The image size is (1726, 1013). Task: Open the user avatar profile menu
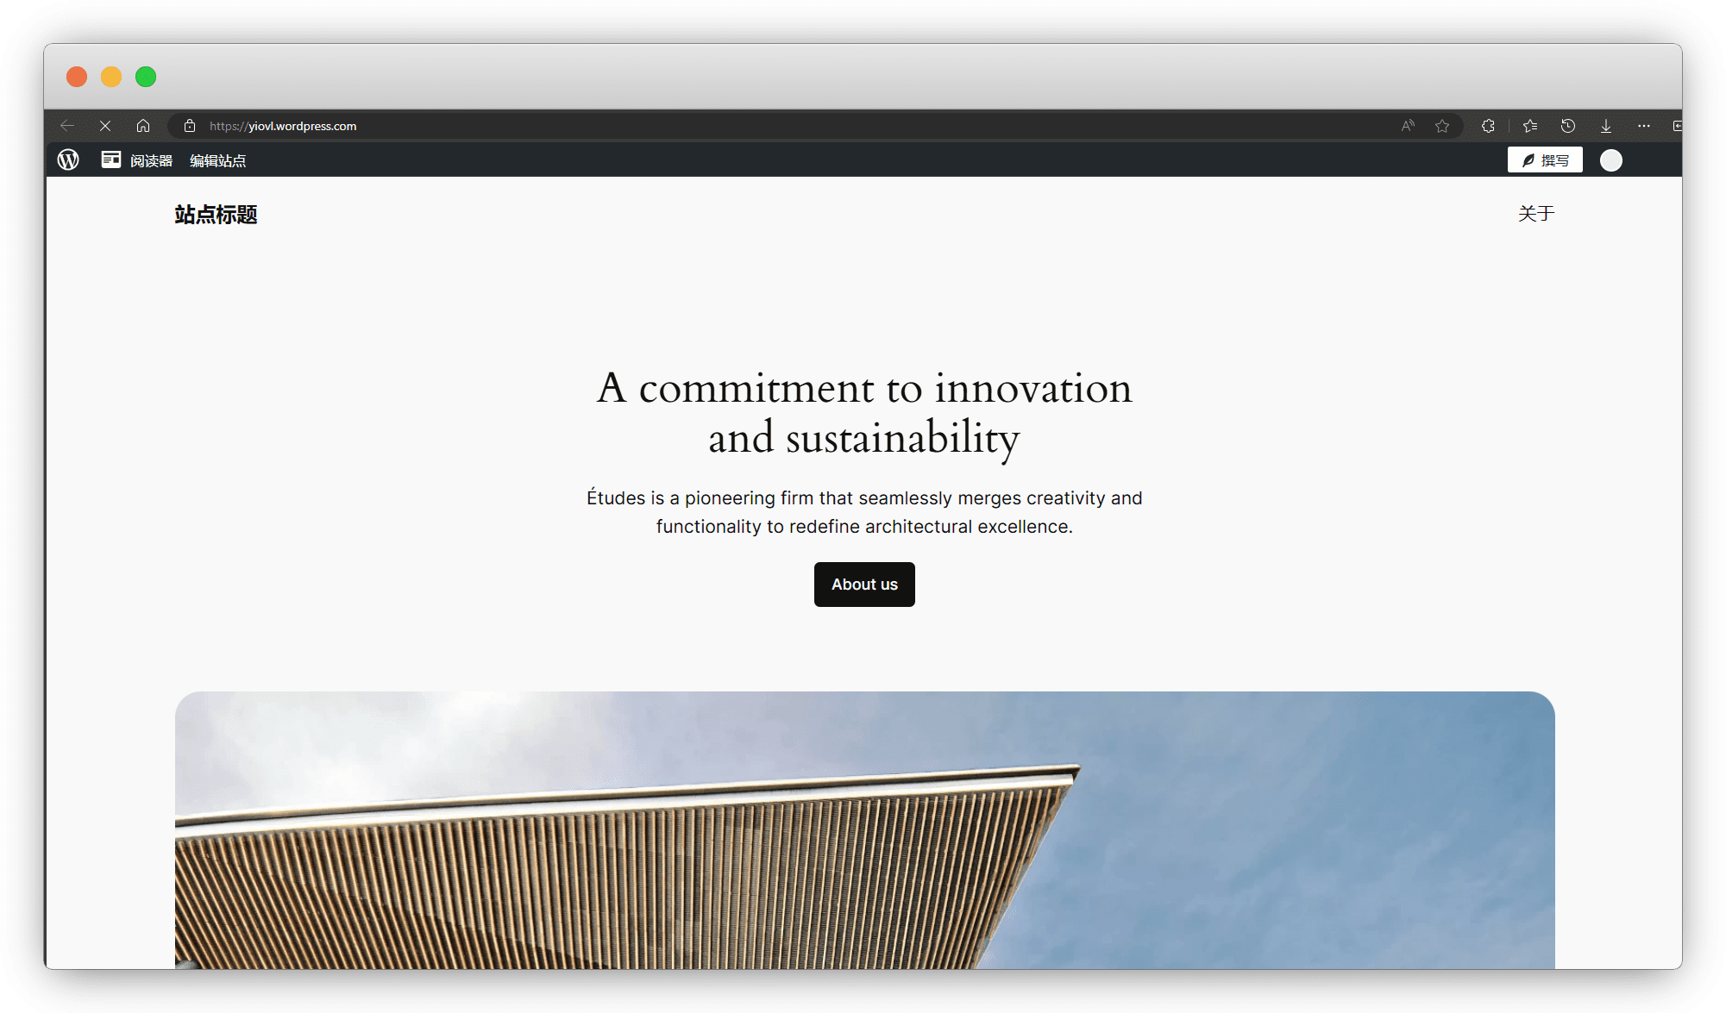tap(1611, 160)
